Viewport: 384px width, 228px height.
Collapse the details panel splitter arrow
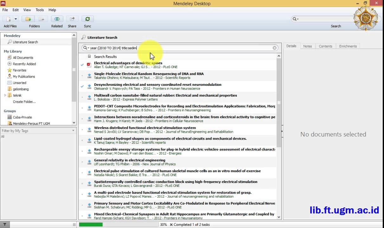(282, 131)
